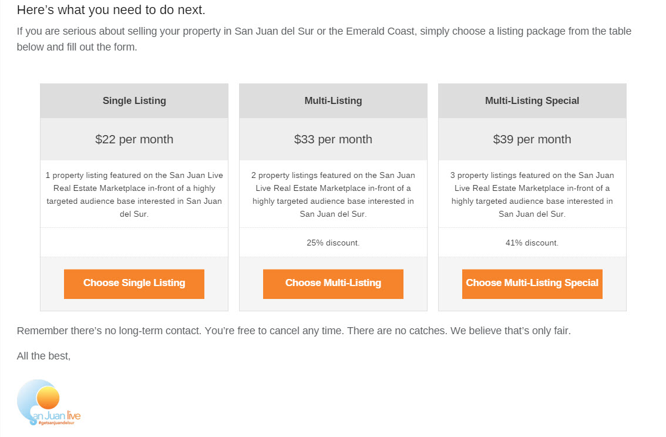Screen dimensions: 666x437
Task: Pick the Choose Multi-Listing Special button
Action: tap(532, 284)
